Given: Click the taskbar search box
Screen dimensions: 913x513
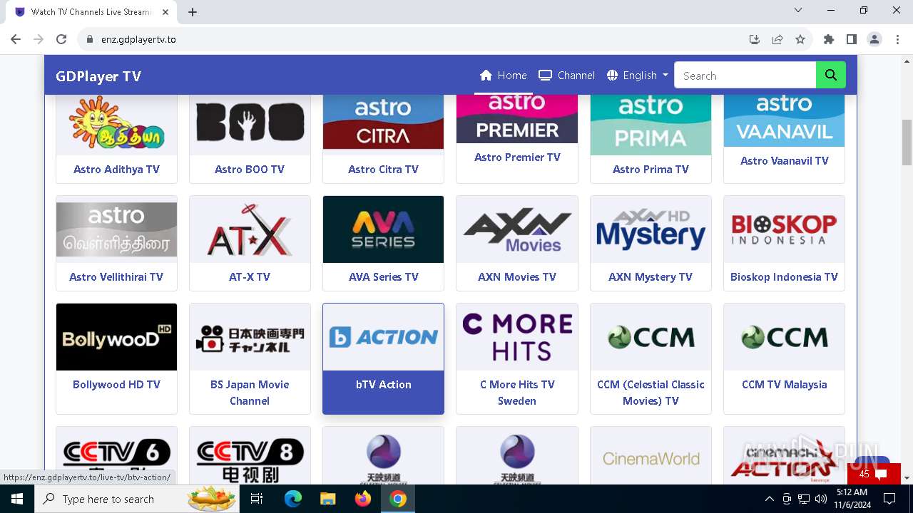Looking at the screenshot, I should (x=137, y=499).
